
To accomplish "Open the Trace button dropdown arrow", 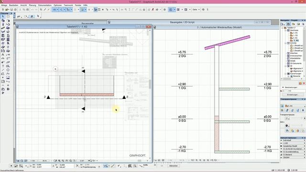I will [x=85, y=10].
